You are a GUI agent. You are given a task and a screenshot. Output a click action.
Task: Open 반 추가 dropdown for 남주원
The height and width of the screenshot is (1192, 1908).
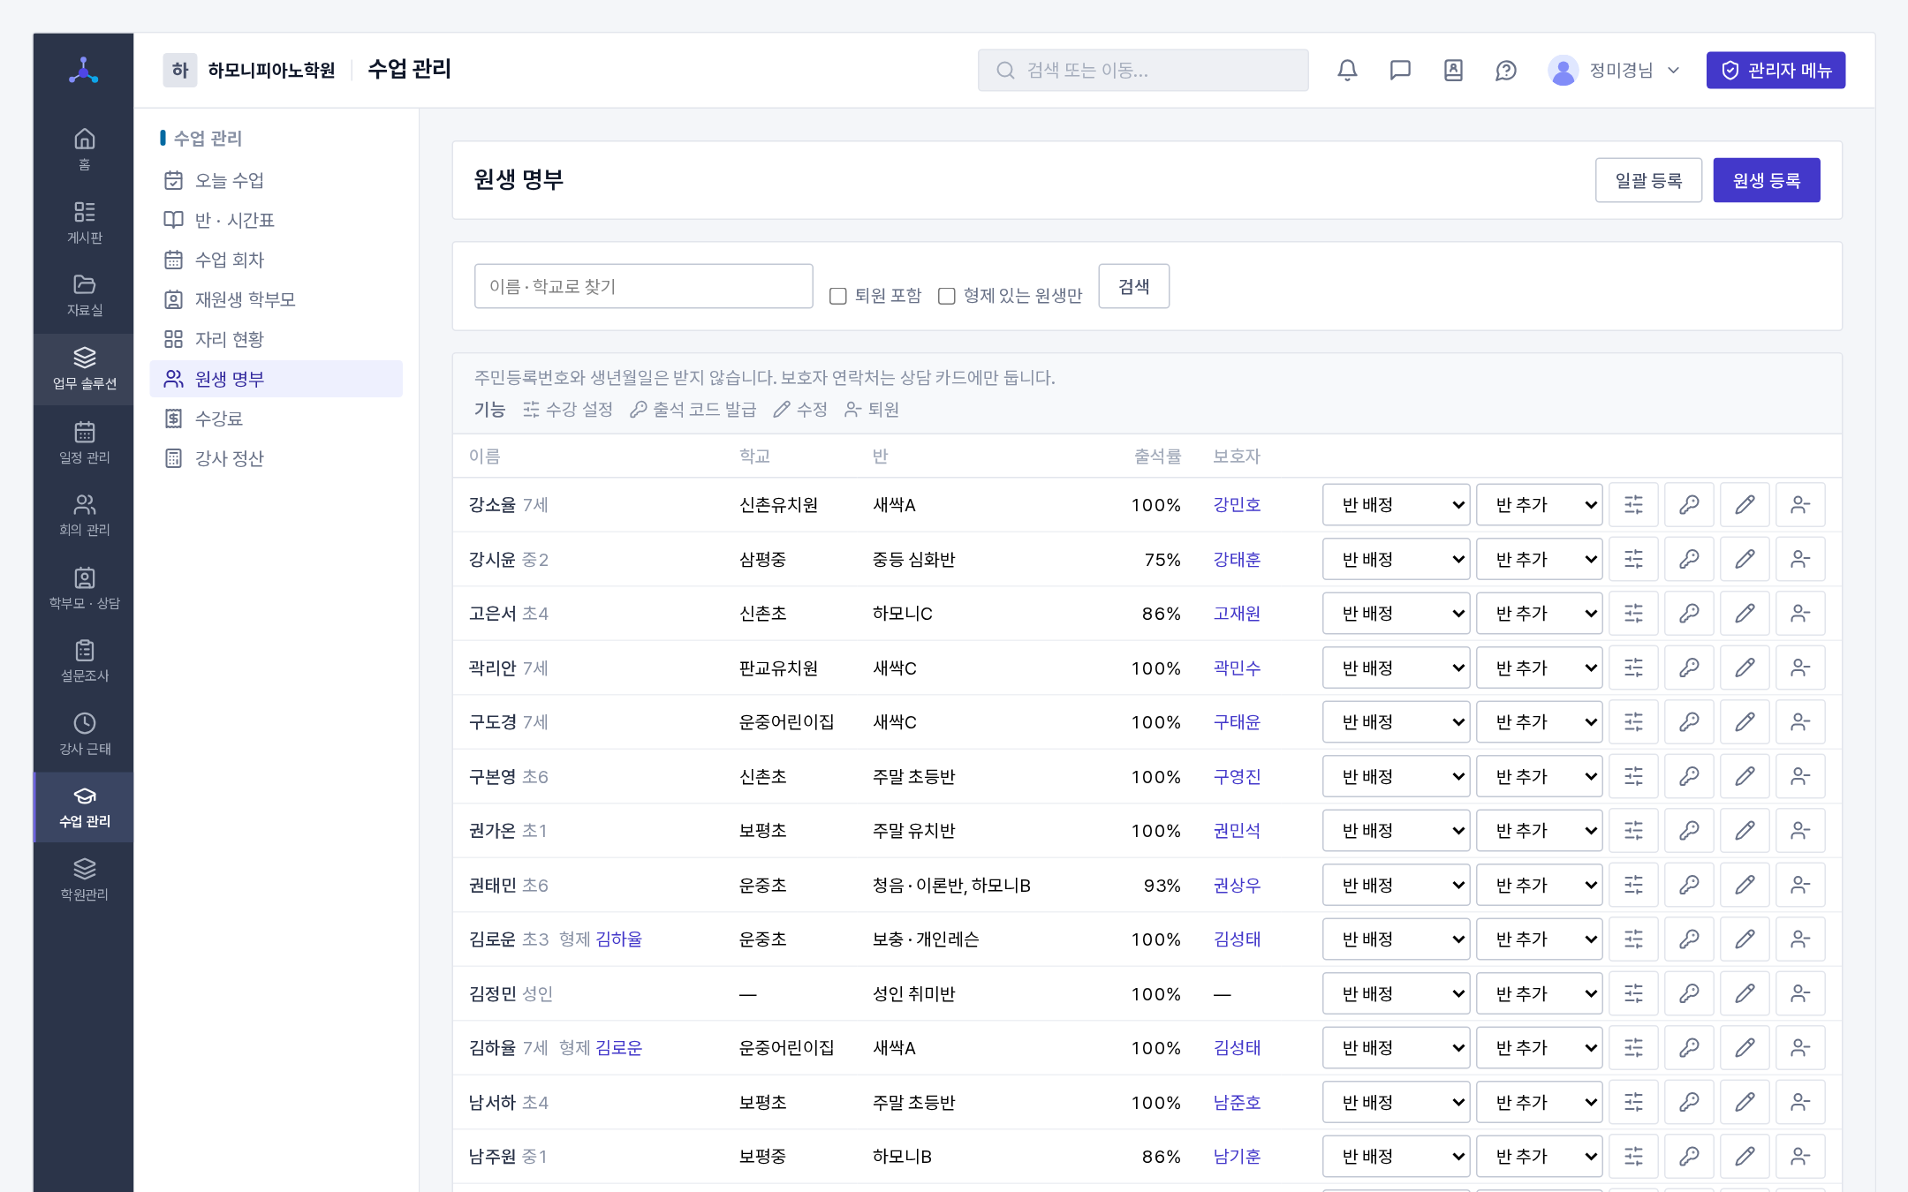pyautogui.click(x=1539, y=1157)
